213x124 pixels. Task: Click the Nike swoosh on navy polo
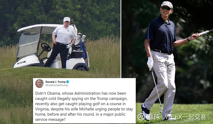point(172,28)
